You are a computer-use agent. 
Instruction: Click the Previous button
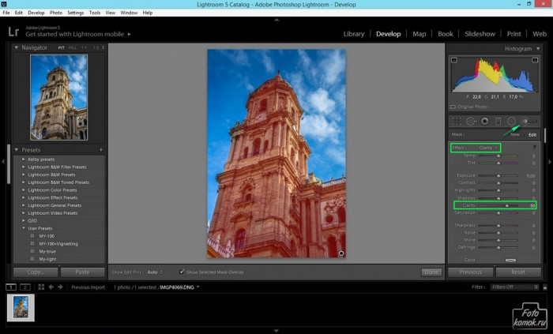[x=471, y=272]
